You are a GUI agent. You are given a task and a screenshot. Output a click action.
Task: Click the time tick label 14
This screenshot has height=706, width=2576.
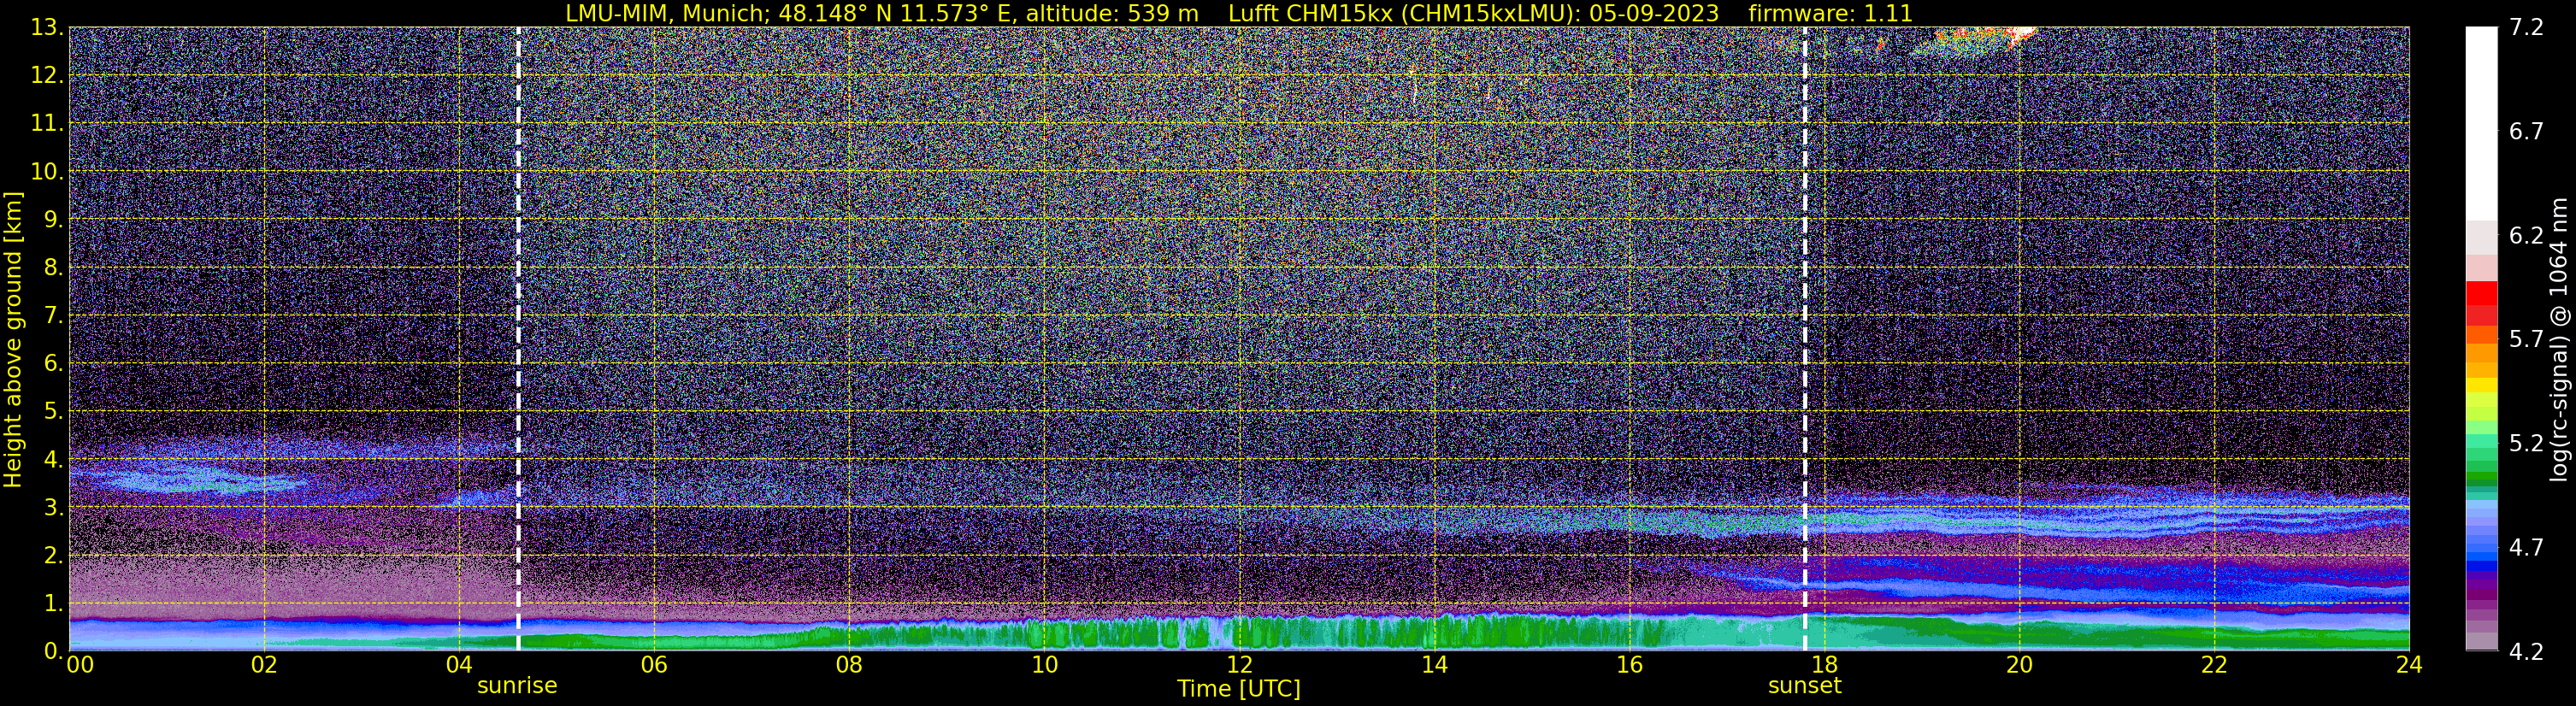1434,665
